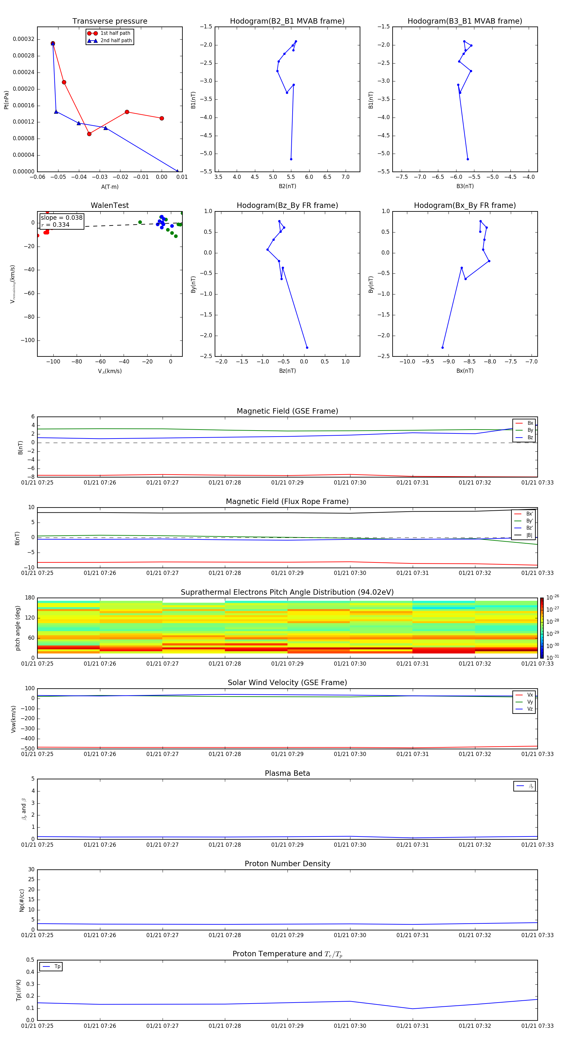Click the black |B| line in flux rope plot
Image resolution: width=575 pixels, height=1054 pixels.
point(287,513)
